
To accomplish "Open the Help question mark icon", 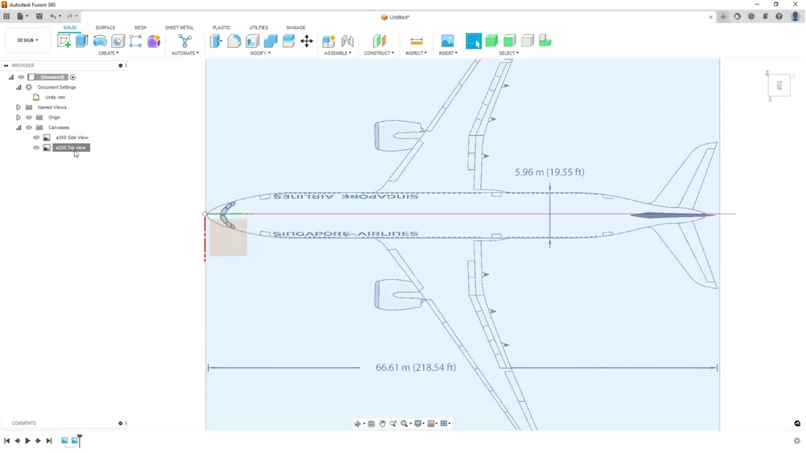I will pos(779,17).
